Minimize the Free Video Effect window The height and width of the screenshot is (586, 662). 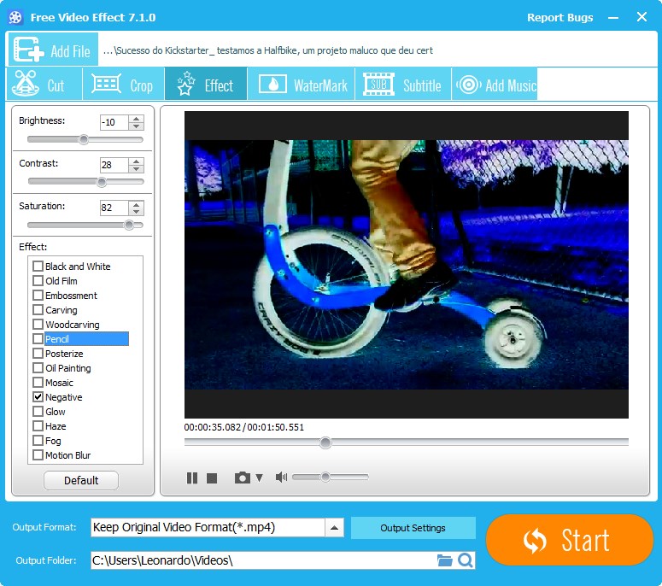tap(613, 18)
